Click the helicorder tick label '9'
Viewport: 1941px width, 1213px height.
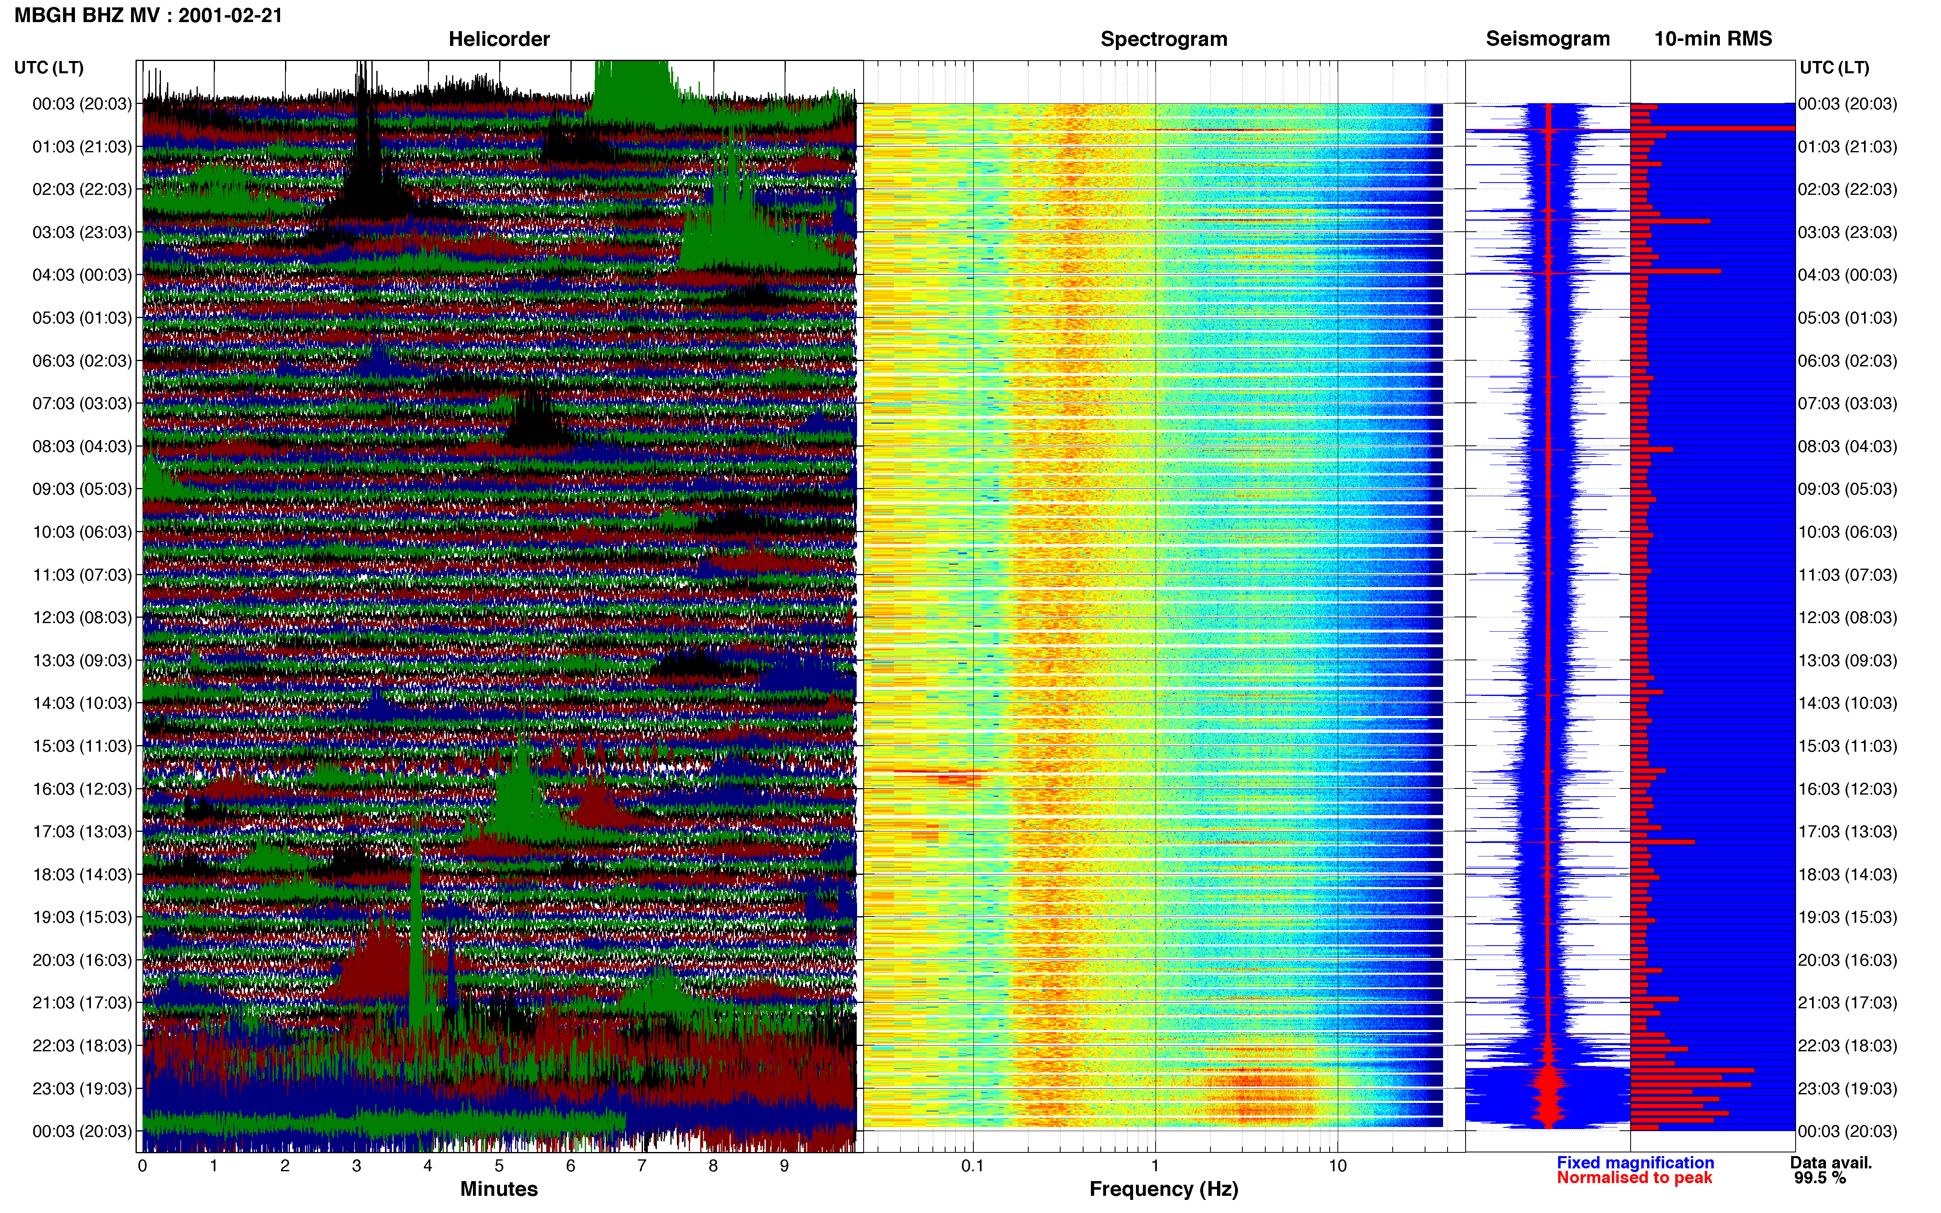784,1166
